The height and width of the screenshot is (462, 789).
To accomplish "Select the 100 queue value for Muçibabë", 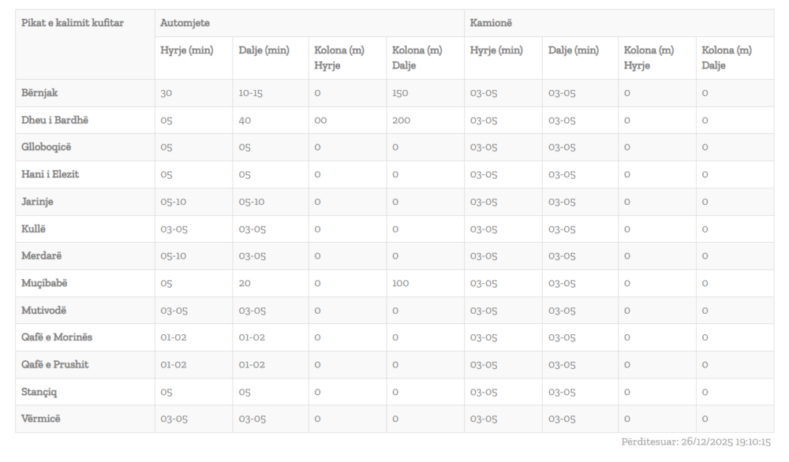I will (400, 283).
